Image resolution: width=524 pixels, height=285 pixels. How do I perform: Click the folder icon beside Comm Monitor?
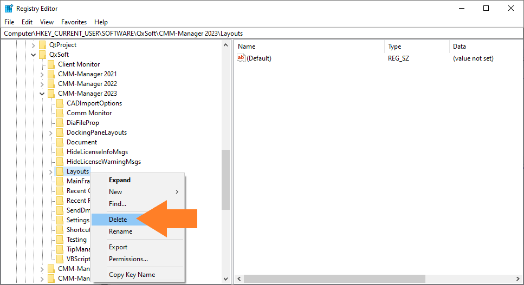pyautogui.click(x=60, y=113)
